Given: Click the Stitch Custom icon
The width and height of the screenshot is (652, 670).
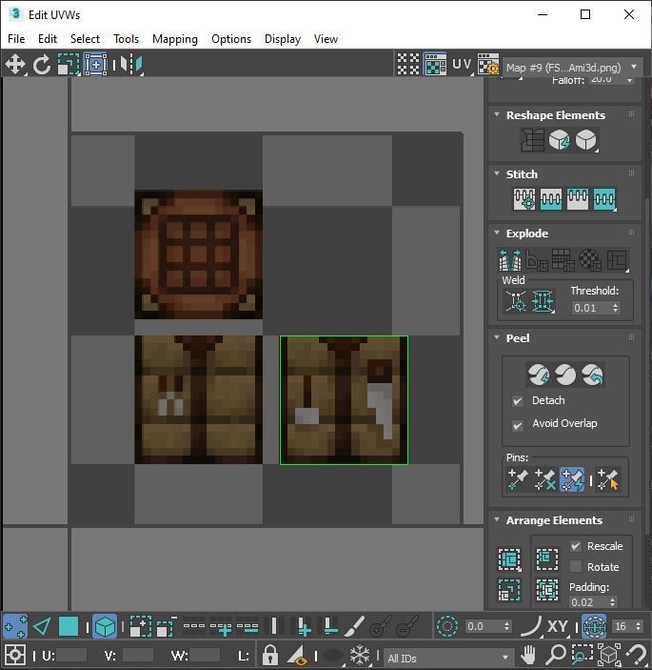Looking at the screenshot, I should [604, 199].
